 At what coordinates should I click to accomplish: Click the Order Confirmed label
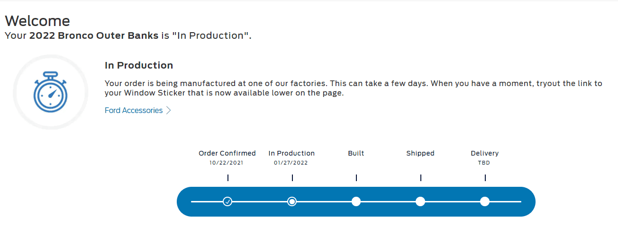[227, 153]
